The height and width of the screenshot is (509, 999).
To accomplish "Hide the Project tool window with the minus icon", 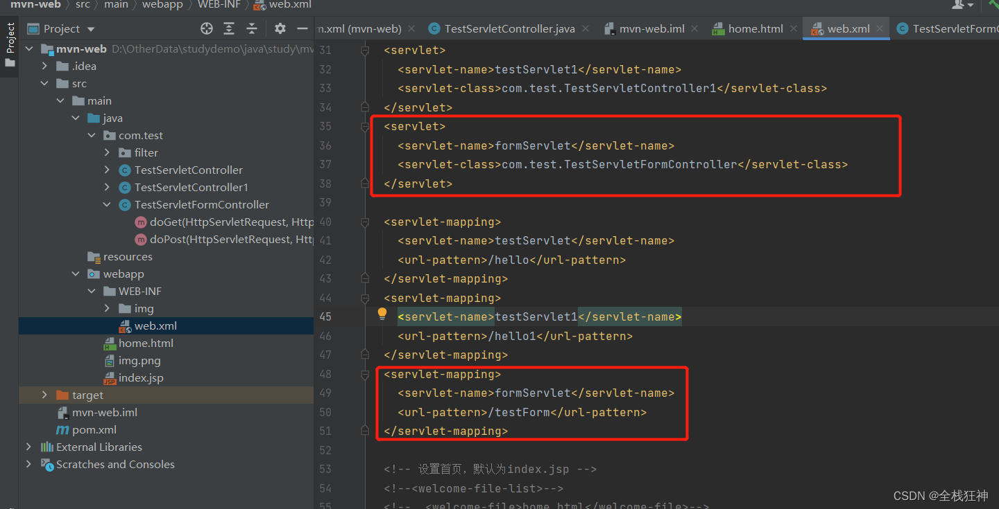I will [x=302, y=28].
